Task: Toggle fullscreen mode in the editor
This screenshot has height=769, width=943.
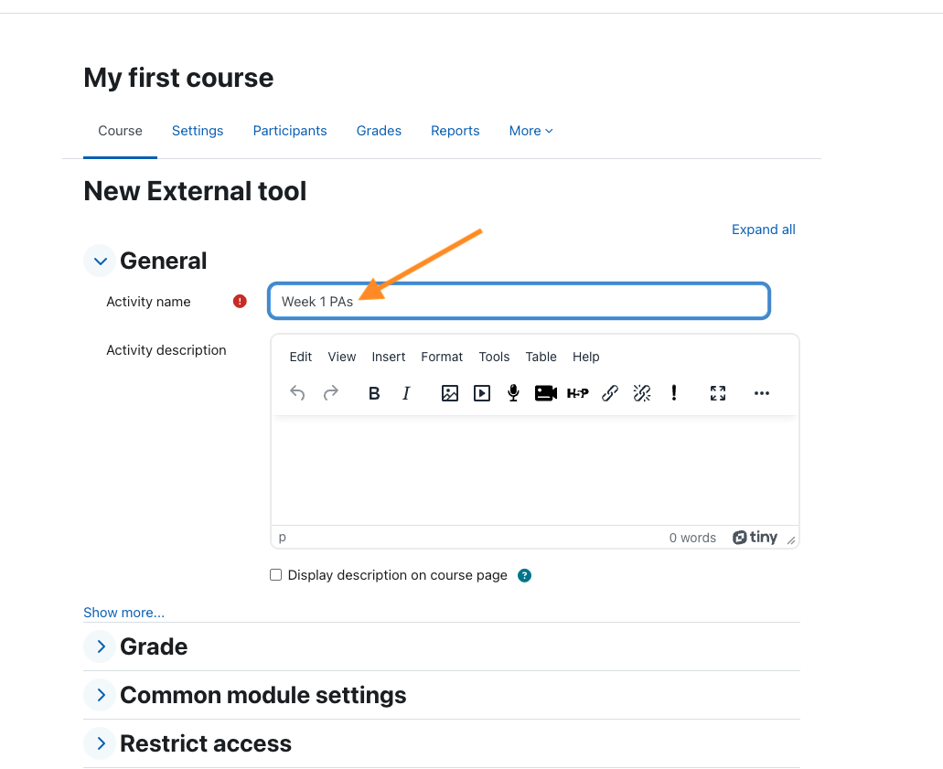Action: tap(718, 393)
